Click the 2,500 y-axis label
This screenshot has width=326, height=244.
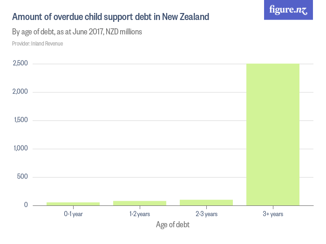coord(20,64)
